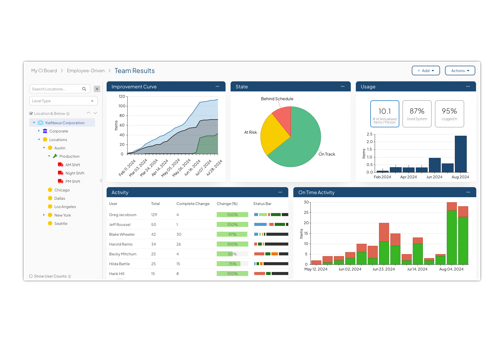Open the On Time Activity panel menu

pos(468,192)
